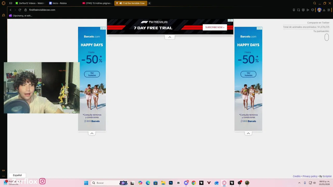Open the Opera GX main menu logo
The width and height of the screenshot is (333, 187).
[x=4, y=3]
